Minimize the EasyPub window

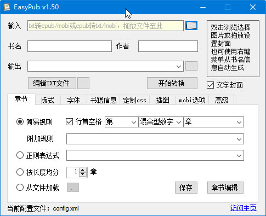pyautogui.click(x=203, y=7)
